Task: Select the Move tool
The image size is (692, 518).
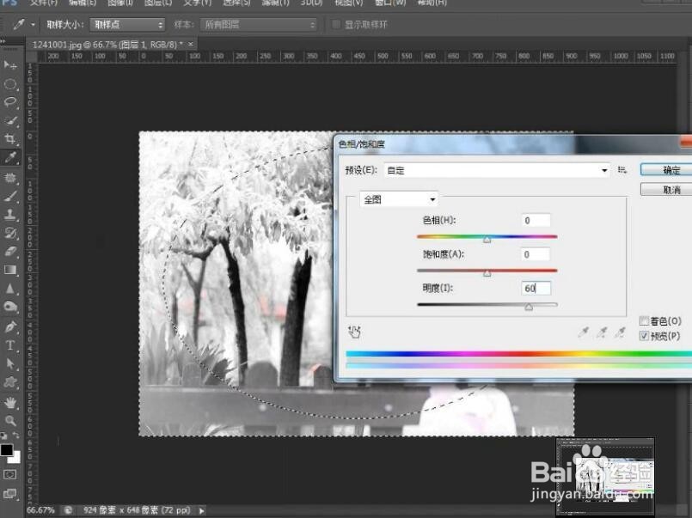Action: [9, 64]
